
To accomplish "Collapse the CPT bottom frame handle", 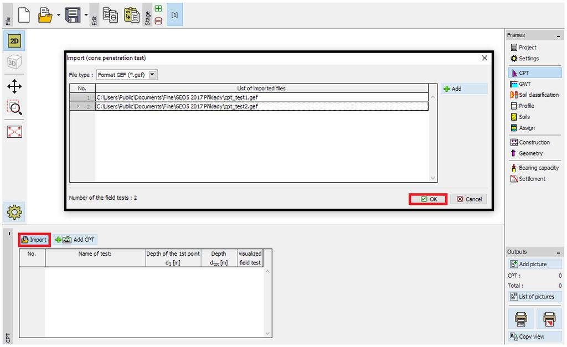I will tap(9, 234).
